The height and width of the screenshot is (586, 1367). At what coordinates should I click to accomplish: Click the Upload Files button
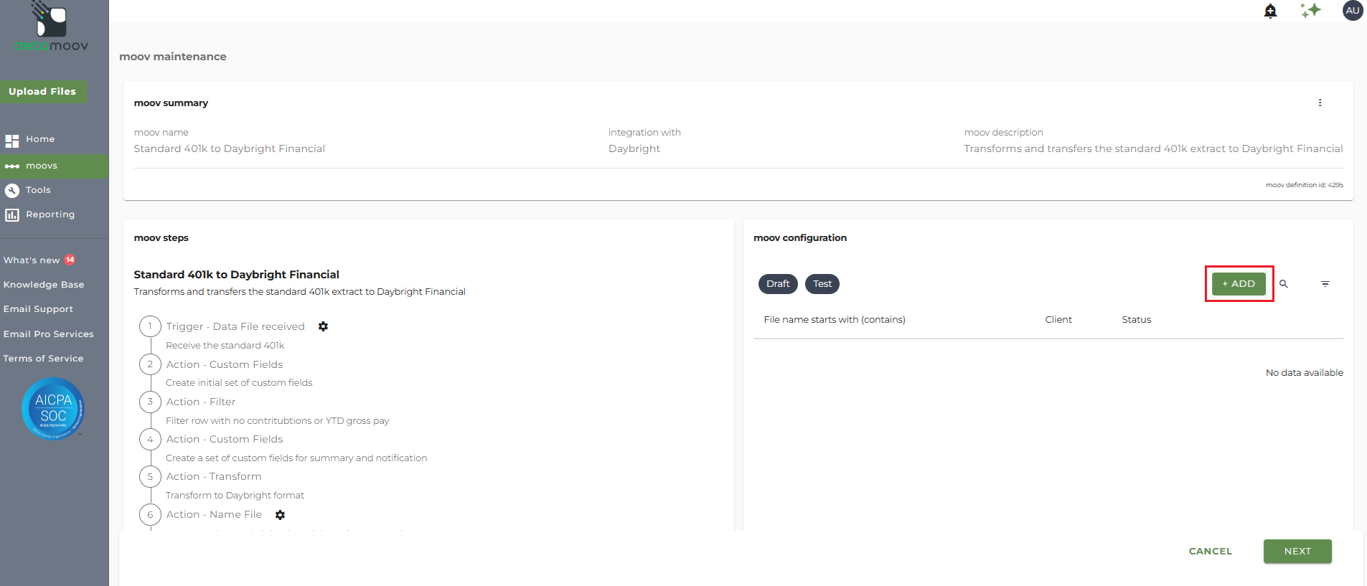43,91
